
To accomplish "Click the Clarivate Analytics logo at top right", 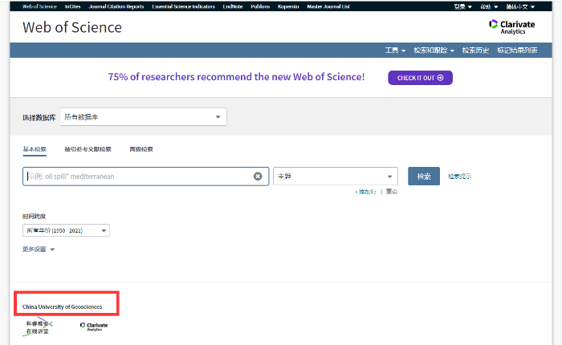I will pyautogui.click(x=512, y=26).
